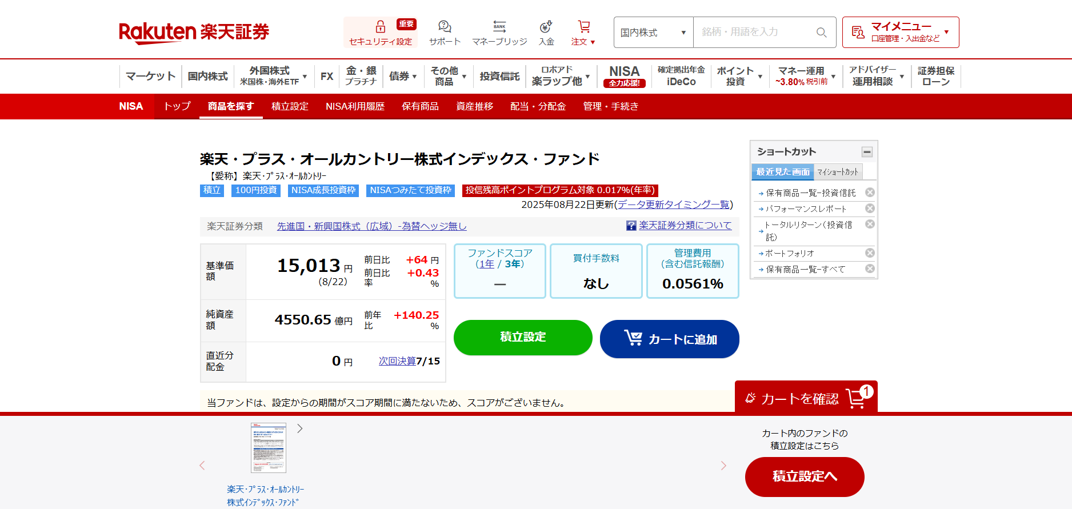Open ポートフォリオ shortcut link
This screenshot has height=509, width=1072.
790,253
